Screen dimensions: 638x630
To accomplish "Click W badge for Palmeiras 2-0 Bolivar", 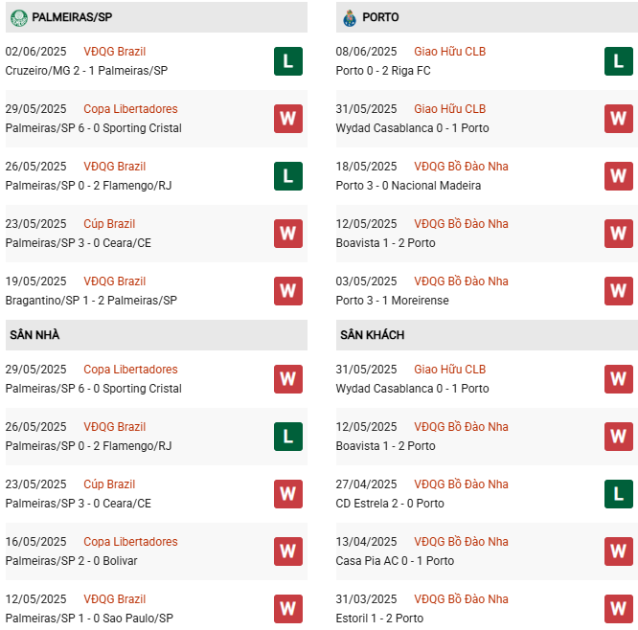I will pos(287,551).
